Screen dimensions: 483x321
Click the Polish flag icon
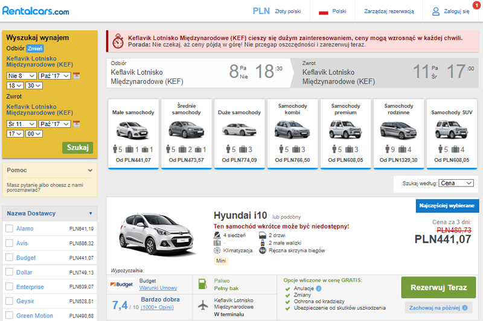coord(324,12)
